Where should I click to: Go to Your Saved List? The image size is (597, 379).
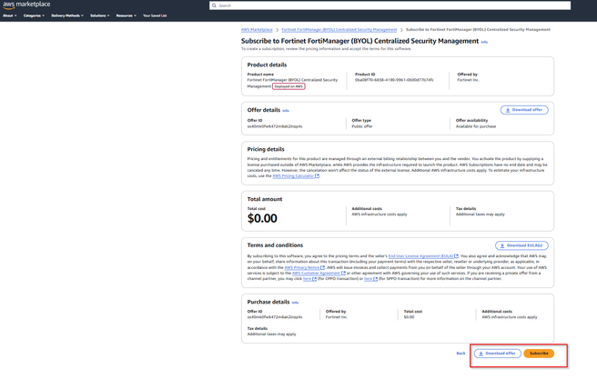click(x=155, y=15)
